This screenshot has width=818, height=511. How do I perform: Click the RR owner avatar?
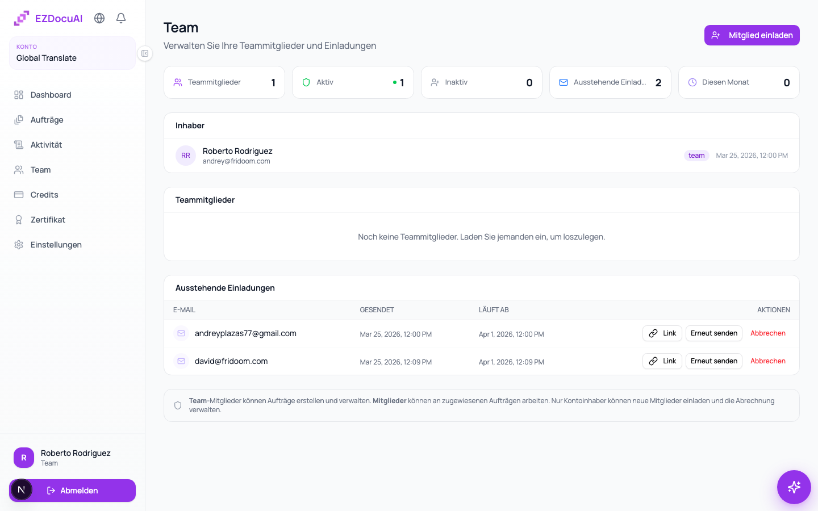coord(186,156)
